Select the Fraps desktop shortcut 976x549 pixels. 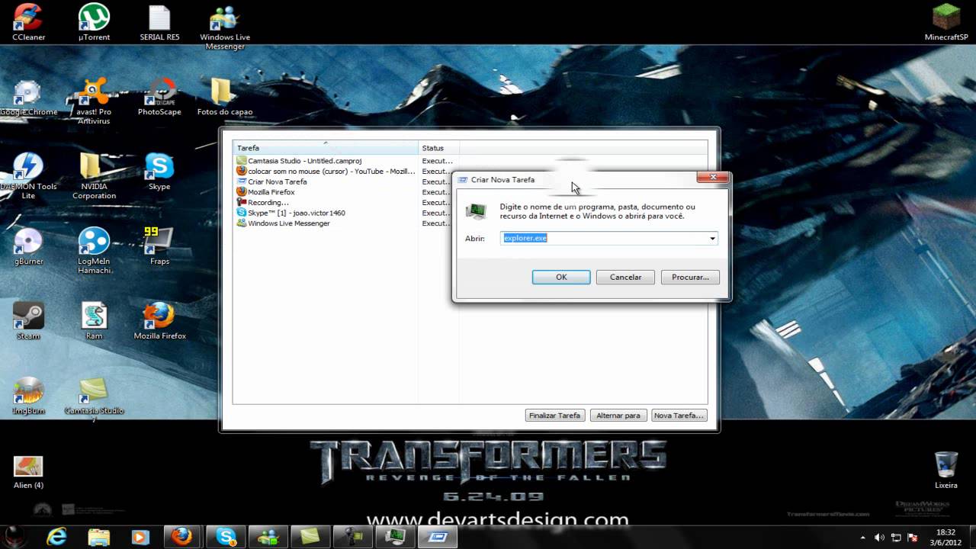(159, 247)
